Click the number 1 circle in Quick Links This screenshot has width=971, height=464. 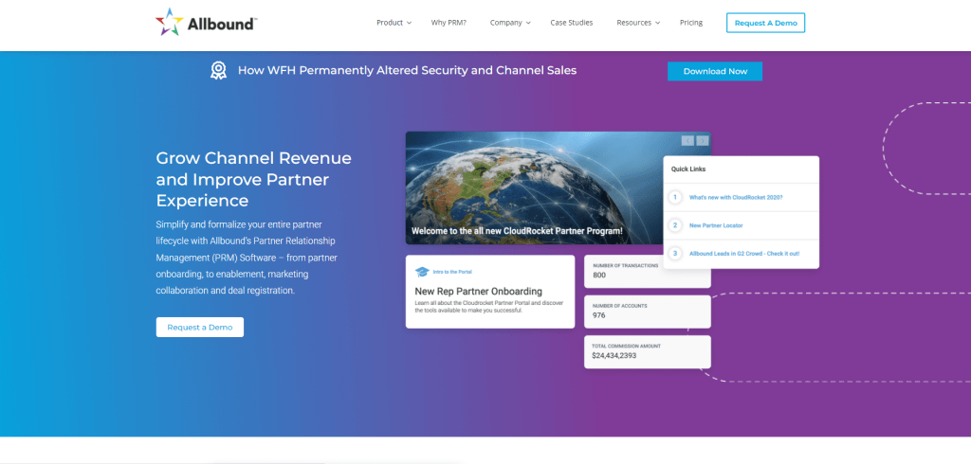[675, 197]
